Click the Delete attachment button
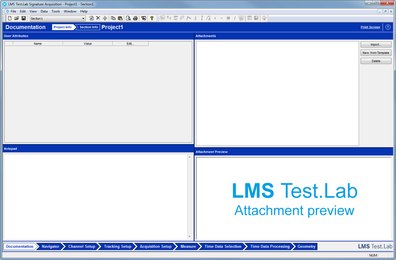The width and height of the screenshot is (396, 260). point(376,61)
